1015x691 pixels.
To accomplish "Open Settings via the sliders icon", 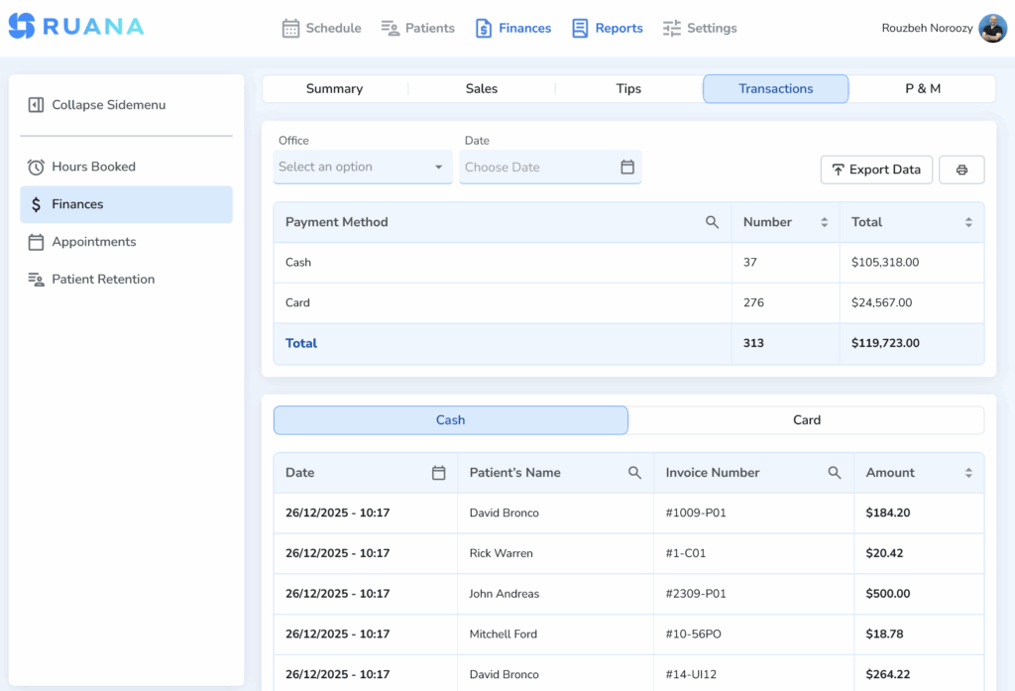I will (670, 28).
